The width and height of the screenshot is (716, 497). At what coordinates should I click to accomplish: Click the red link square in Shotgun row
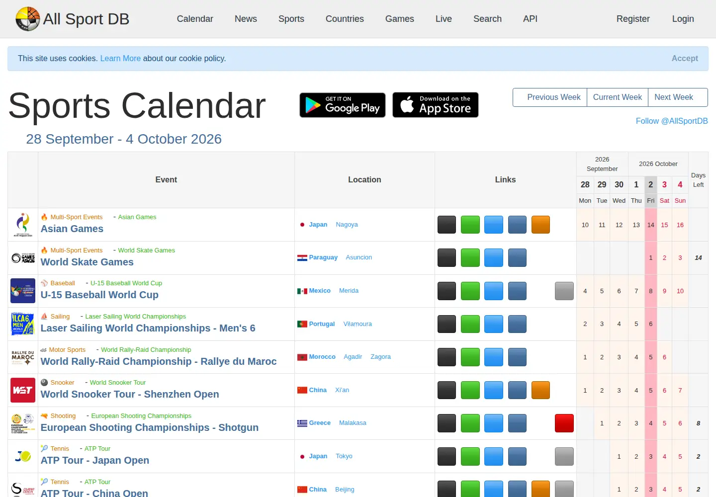(x=564, y=423)
